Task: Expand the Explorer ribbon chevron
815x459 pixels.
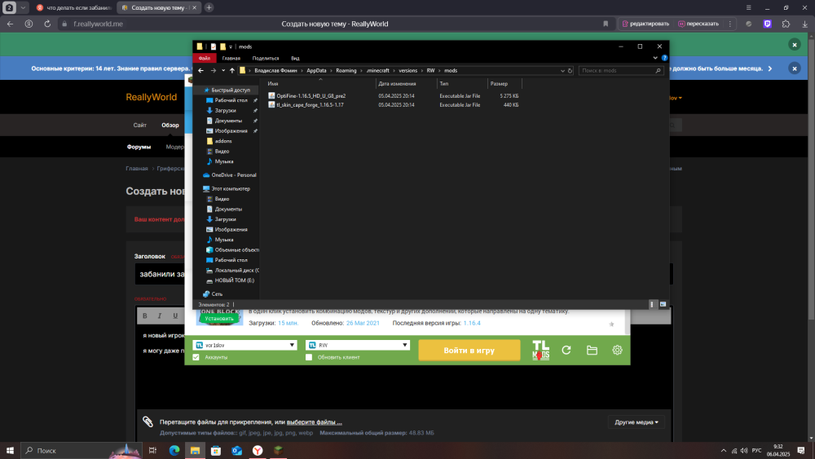Action: click(655, 58)
